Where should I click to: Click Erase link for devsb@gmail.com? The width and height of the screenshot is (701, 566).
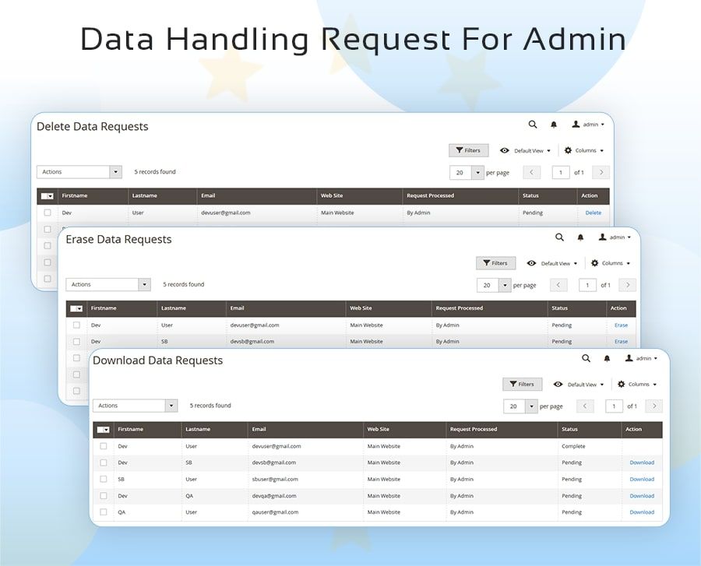tap(621, 341)
